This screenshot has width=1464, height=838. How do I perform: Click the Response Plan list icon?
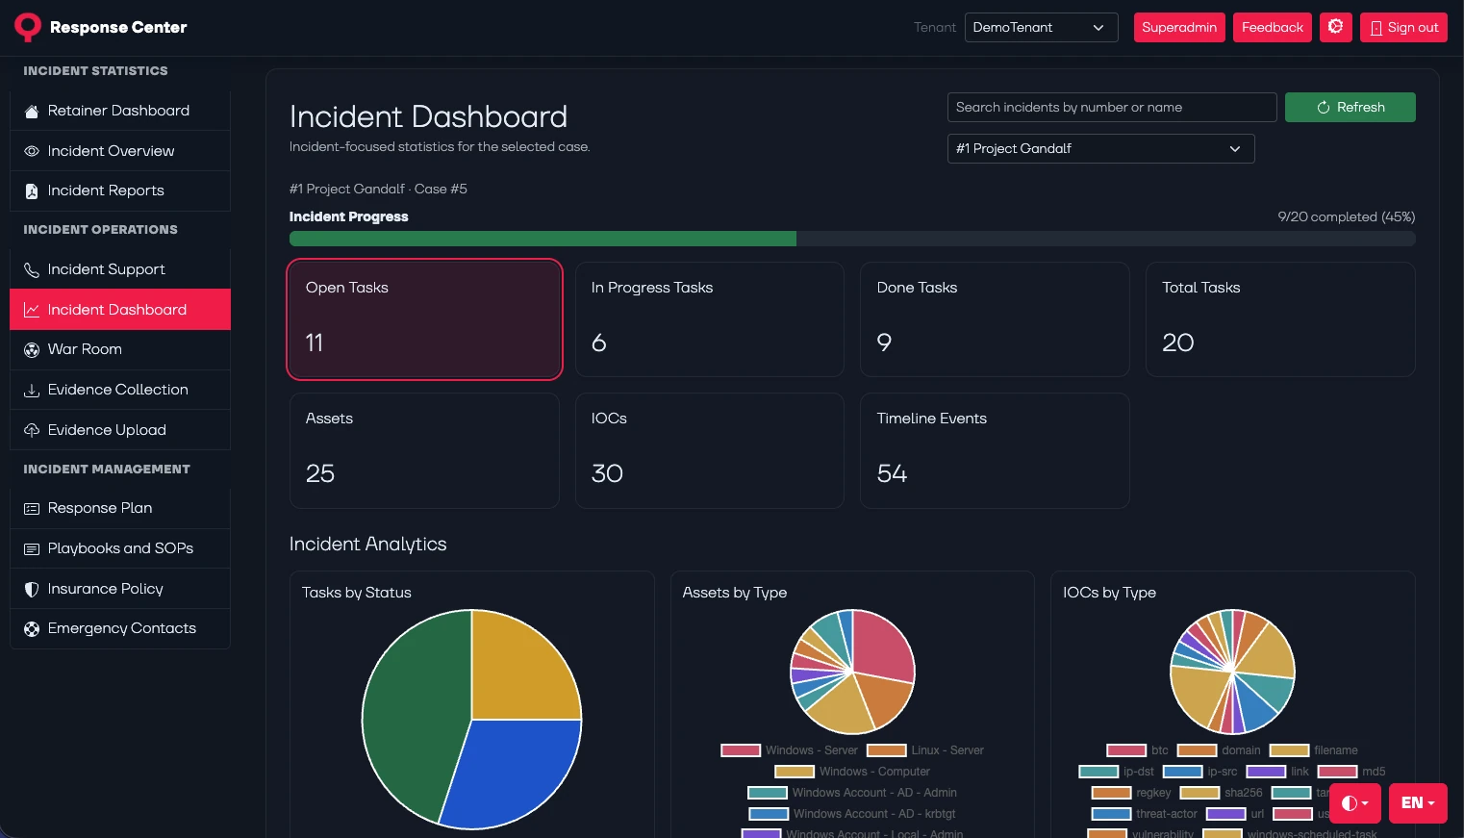(32, 508)
